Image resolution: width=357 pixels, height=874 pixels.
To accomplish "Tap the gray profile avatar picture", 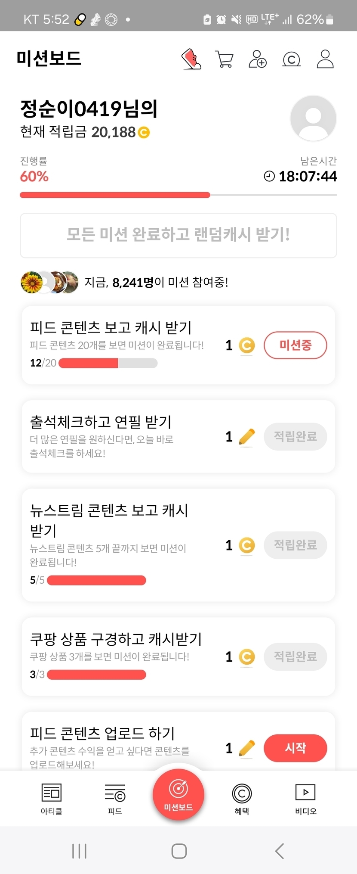I will coord(313,118).
